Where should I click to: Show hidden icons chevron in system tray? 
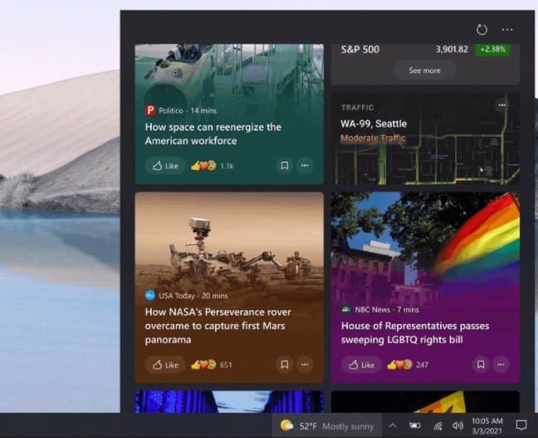(393, 426)
